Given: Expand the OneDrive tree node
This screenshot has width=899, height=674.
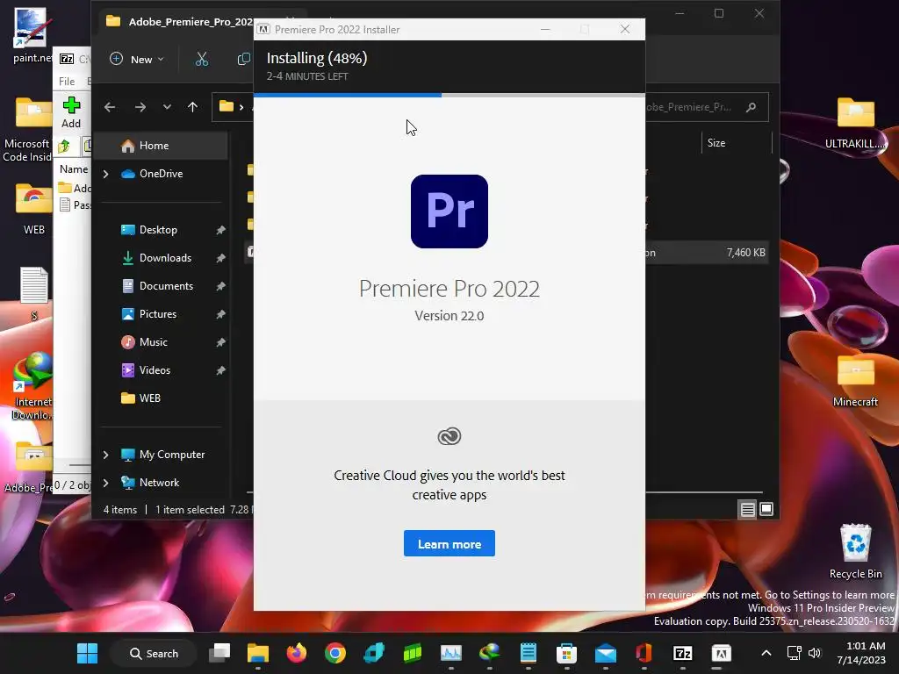Looking at the screenshot, I should click(x=105, y=174).
